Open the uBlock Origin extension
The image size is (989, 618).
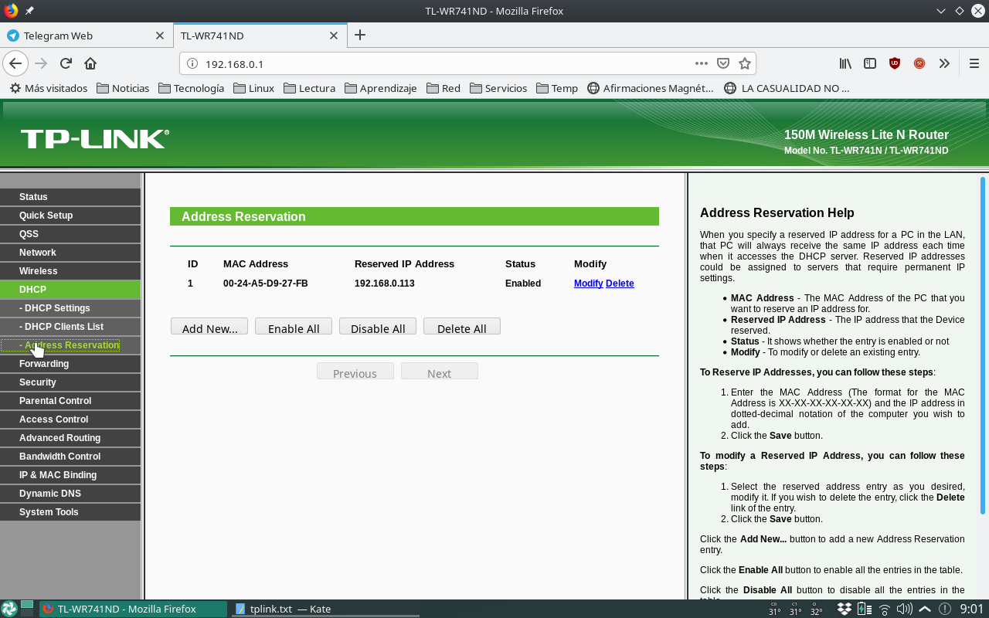click(895, 63)
